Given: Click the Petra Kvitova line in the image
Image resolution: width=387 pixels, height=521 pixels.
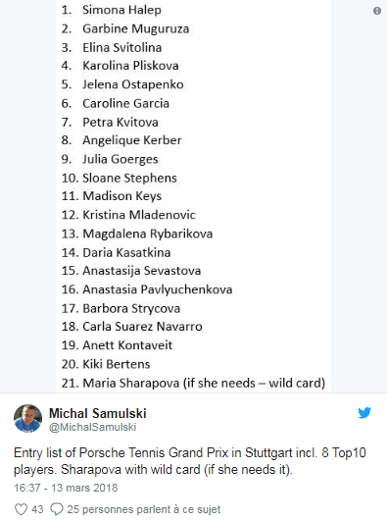Looking at the screenshot, I should coord(110,123).
